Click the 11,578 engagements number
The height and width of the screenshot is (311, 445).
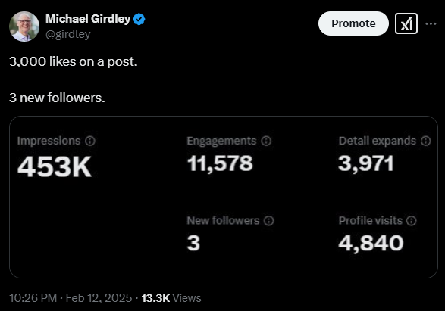pyautogui.click(x=220, y=163)
